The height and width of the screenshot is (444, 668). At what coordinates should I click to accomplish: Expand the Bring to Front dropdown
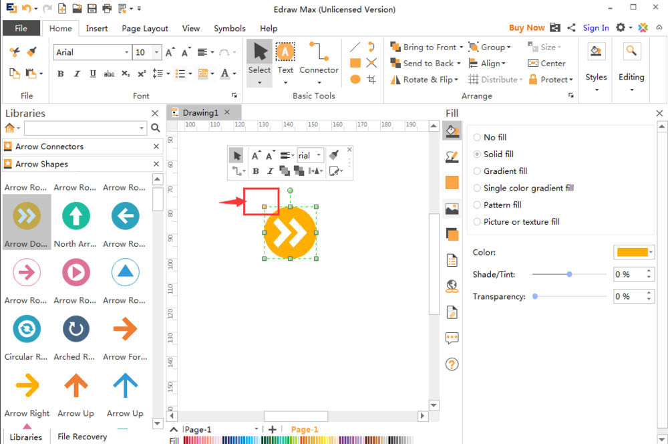461,47
